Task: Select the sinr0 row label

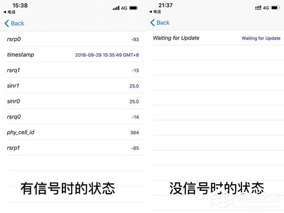Action: pos(14,101)
